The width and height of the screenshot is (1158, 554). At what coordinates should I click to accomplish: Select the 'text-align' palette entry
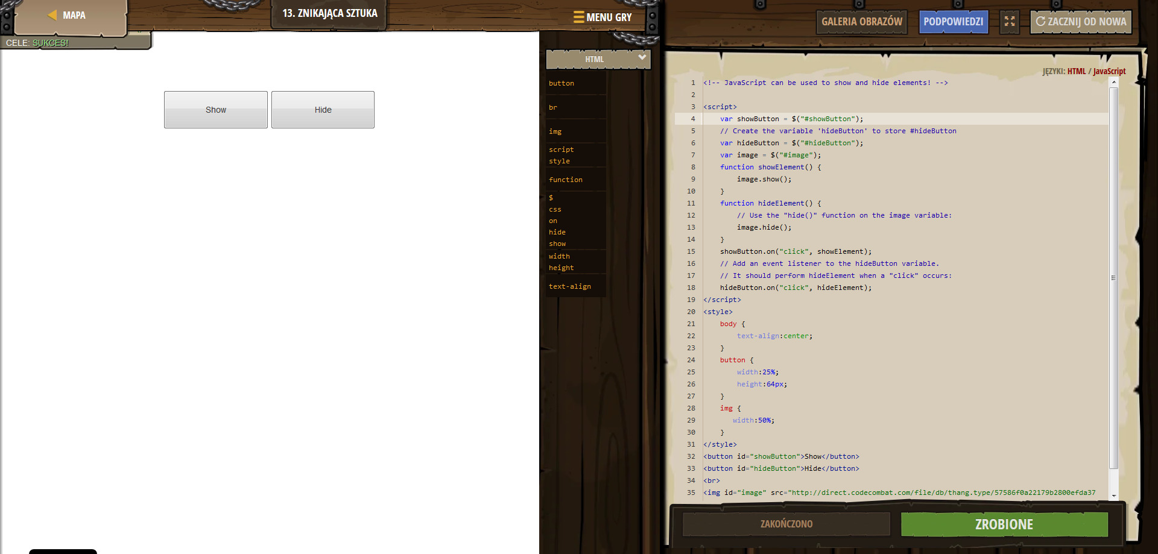(x=570, y=286)
